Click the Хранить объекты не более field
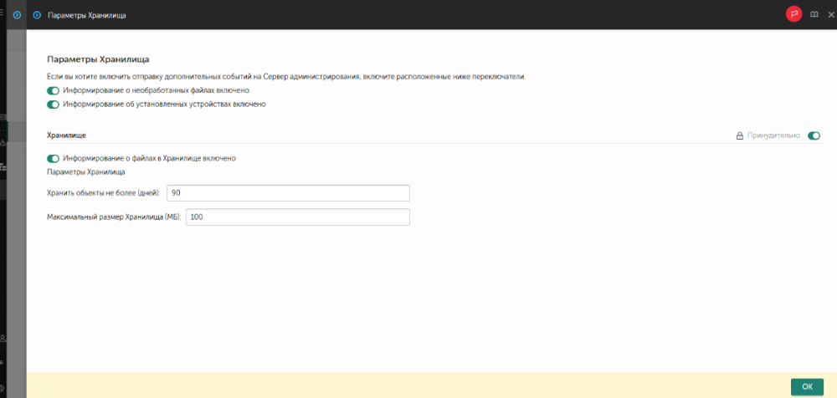 click(x=288, y=193)
